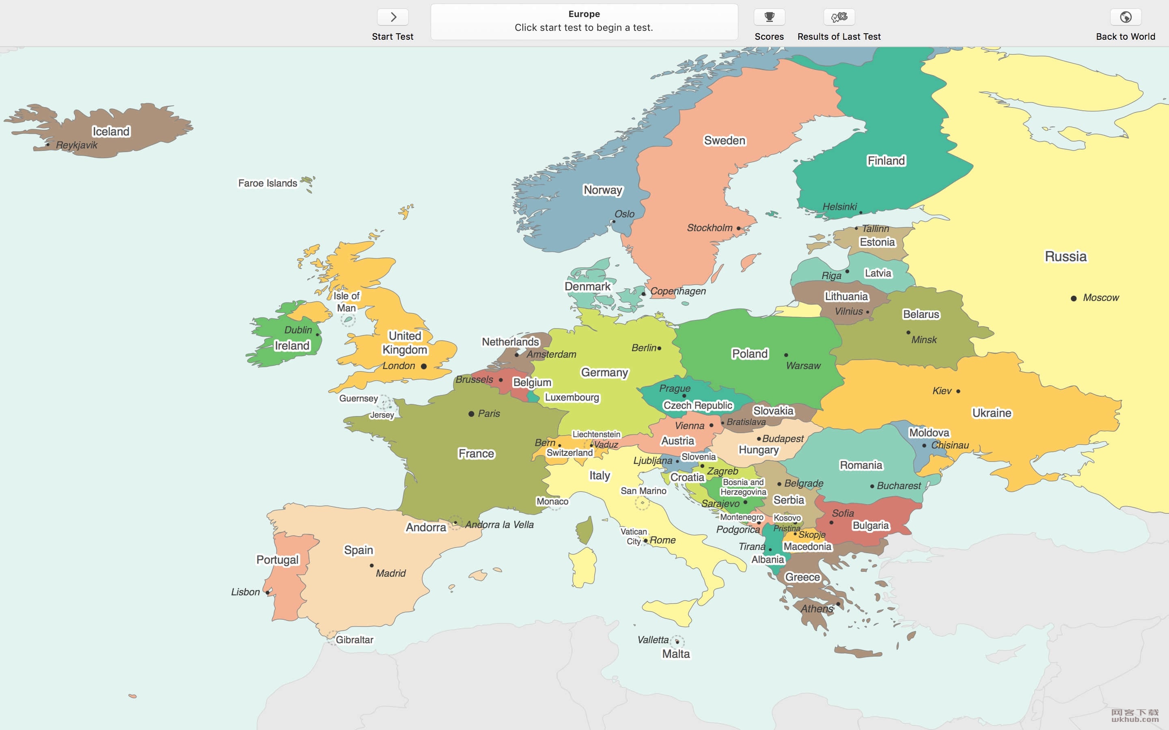1169x730 pixels.
Task: Click the Stockholm capital label
Action: (710, 228)
